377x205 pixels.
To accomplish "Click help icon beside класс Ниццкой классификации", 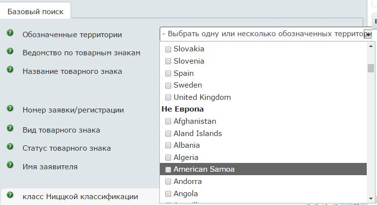I will [10, 195].
